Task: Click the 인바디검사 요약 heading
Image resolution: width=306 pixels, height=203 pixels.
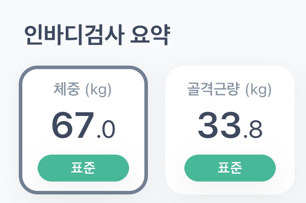Action: point(97,36)
